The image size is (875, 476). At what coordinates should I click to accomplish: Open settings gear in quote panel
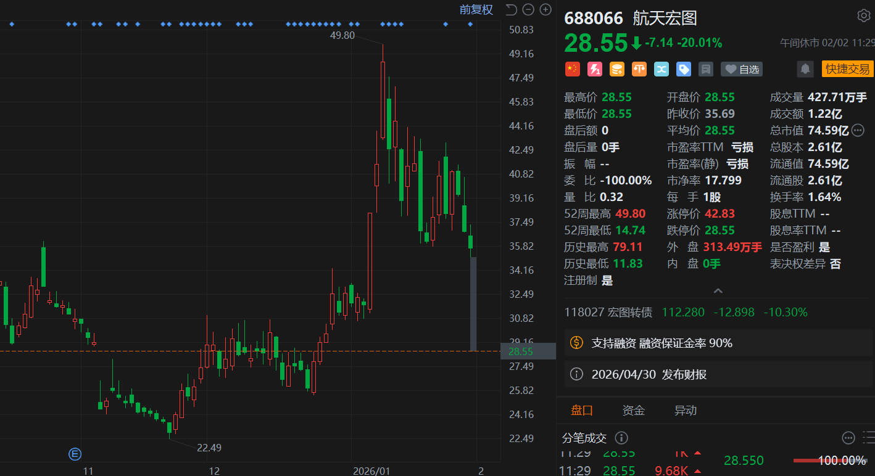point(864,15)
